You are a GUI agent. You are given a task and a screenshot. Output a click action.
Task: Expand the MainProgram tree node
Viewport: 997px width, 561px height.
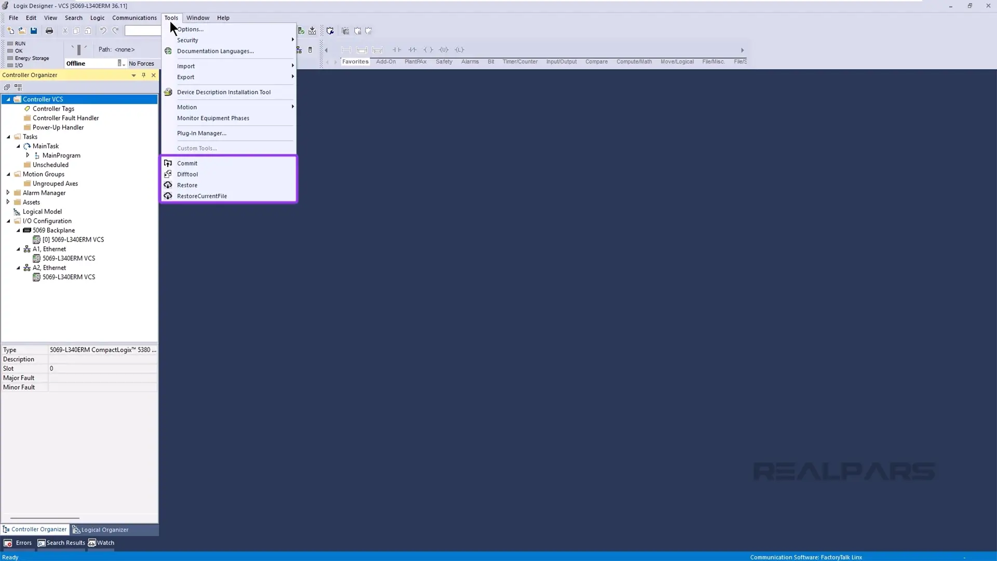pos(28,155)
